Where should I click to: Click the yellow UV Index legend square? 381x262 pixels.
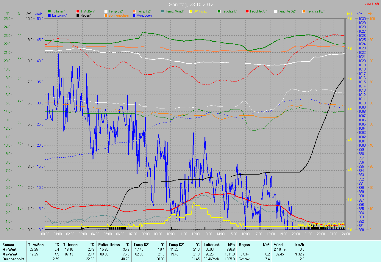(191, 11)
